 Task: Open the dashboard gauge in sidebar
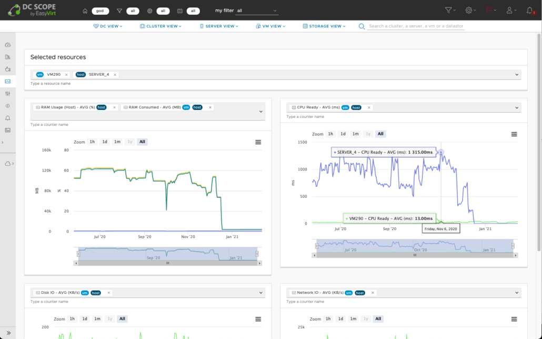point(7,45)
